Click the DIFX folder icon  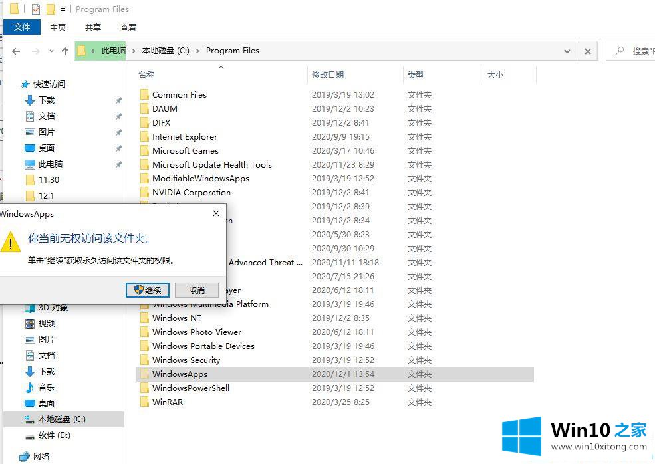pyautogui.click(x=144, y=123)
